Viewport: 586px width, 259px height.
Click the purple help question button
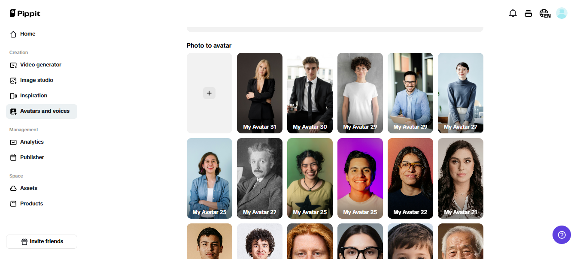(x=562, y=235)
